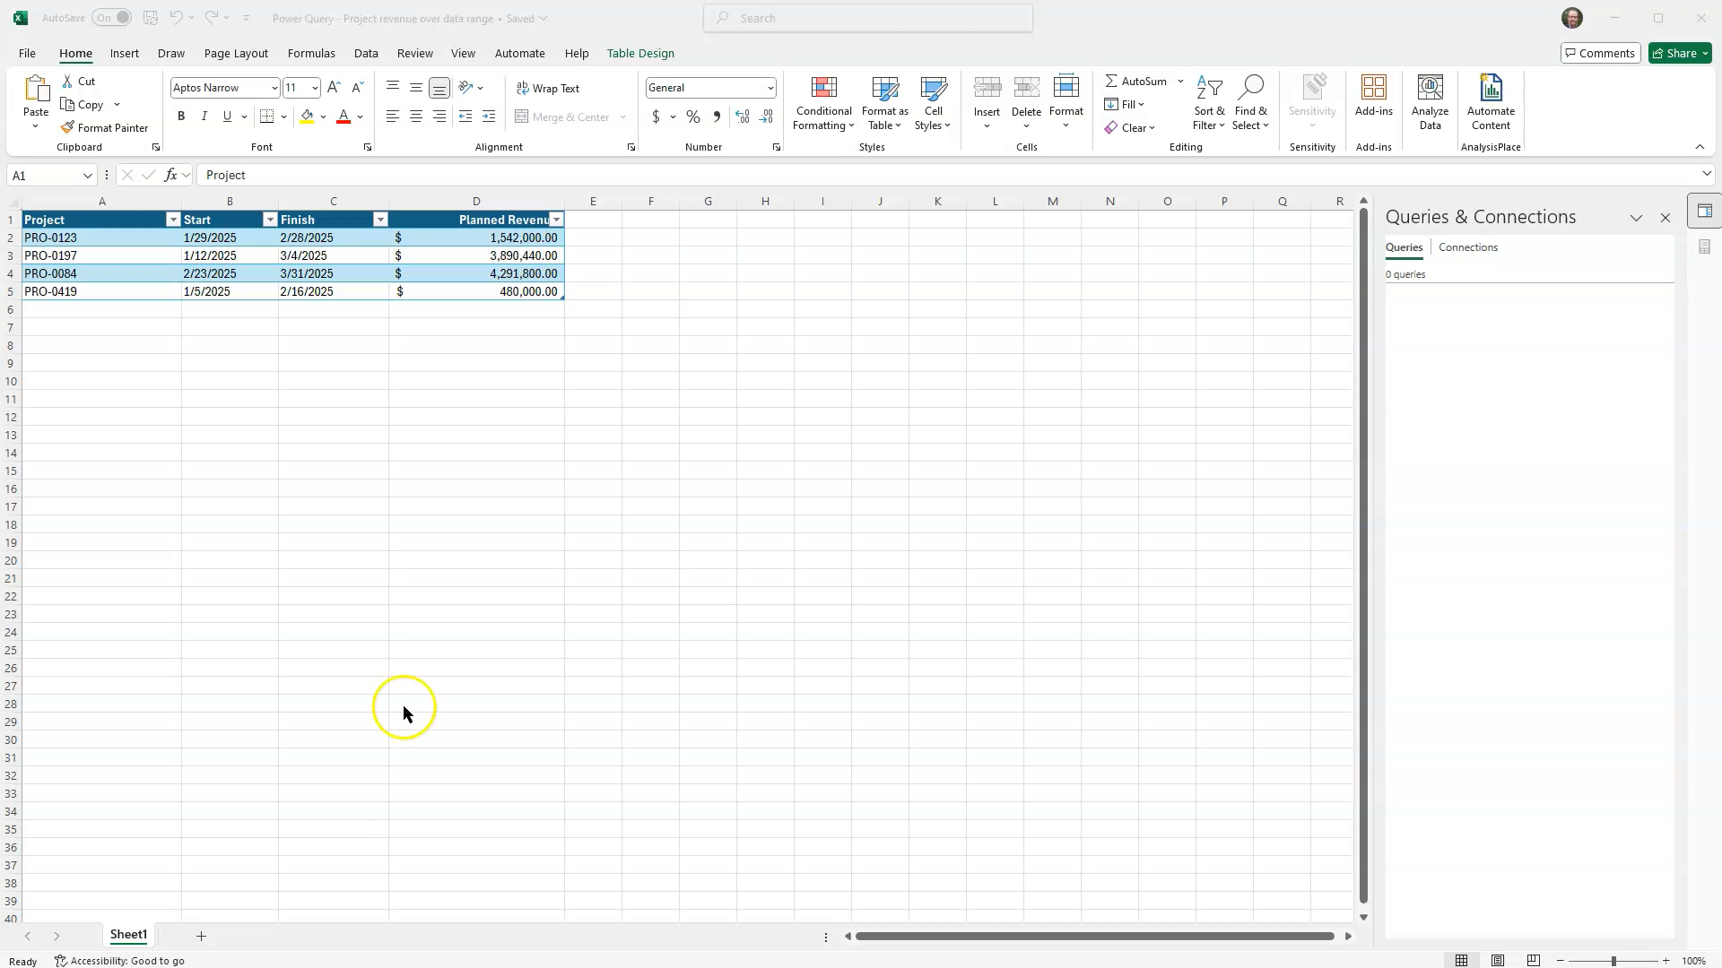Open the Formulas ribbon tab
The height and width of the screenshot is (968, 1722).
tap(311, 53)
